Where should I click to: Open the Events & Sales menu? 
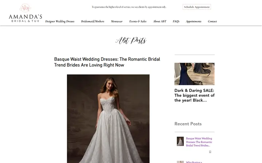(x=138, y=21)
